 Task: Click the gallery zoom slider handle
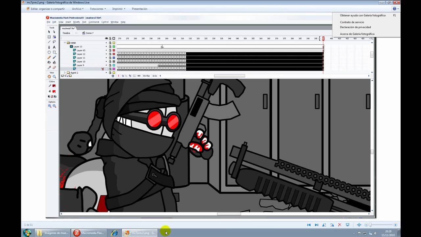pos(370,225)
